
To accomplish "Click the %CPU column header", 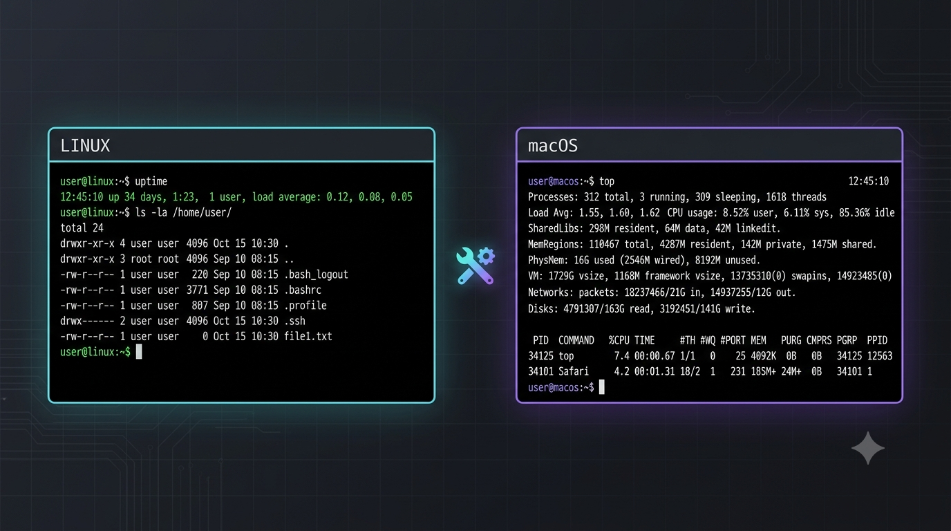I will point(619,340).
